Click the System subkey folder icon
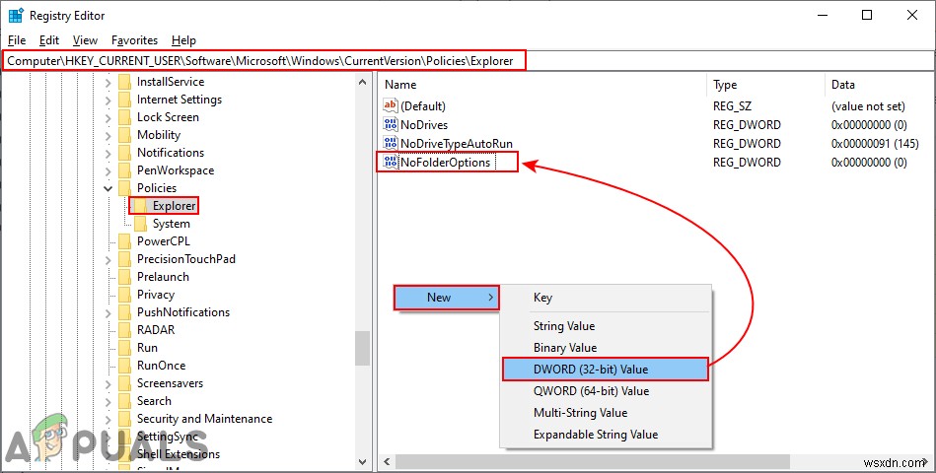 pyautogui.click(x=141, y=224)
